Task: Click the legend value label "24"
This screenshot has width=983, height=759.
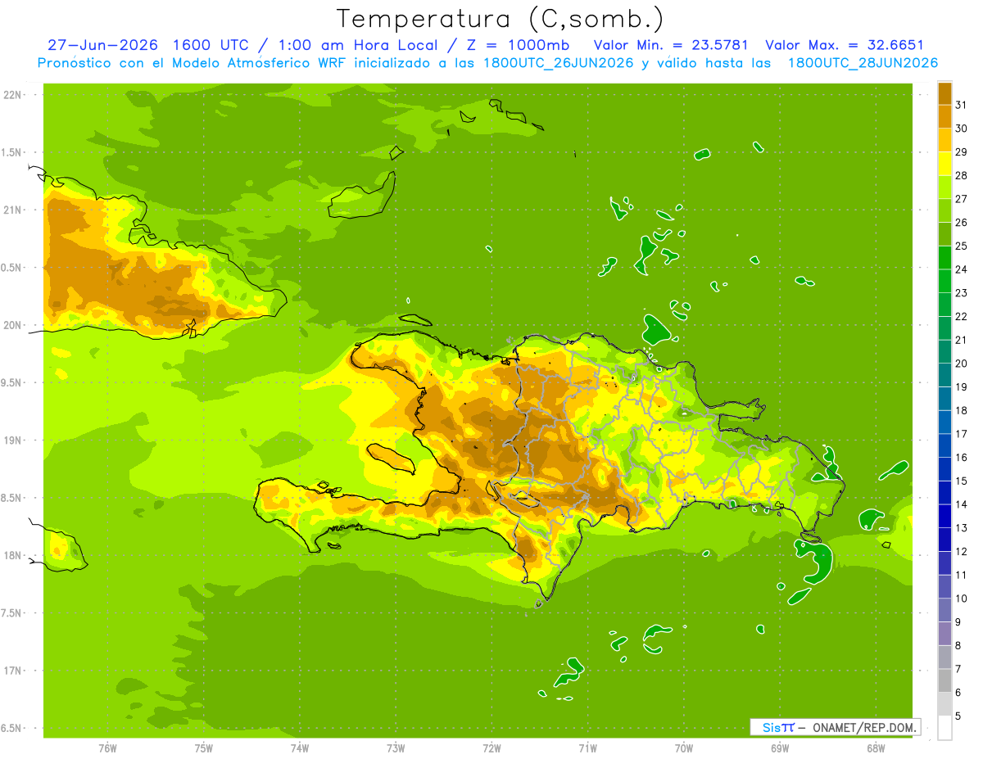Action: pos(962,270)
